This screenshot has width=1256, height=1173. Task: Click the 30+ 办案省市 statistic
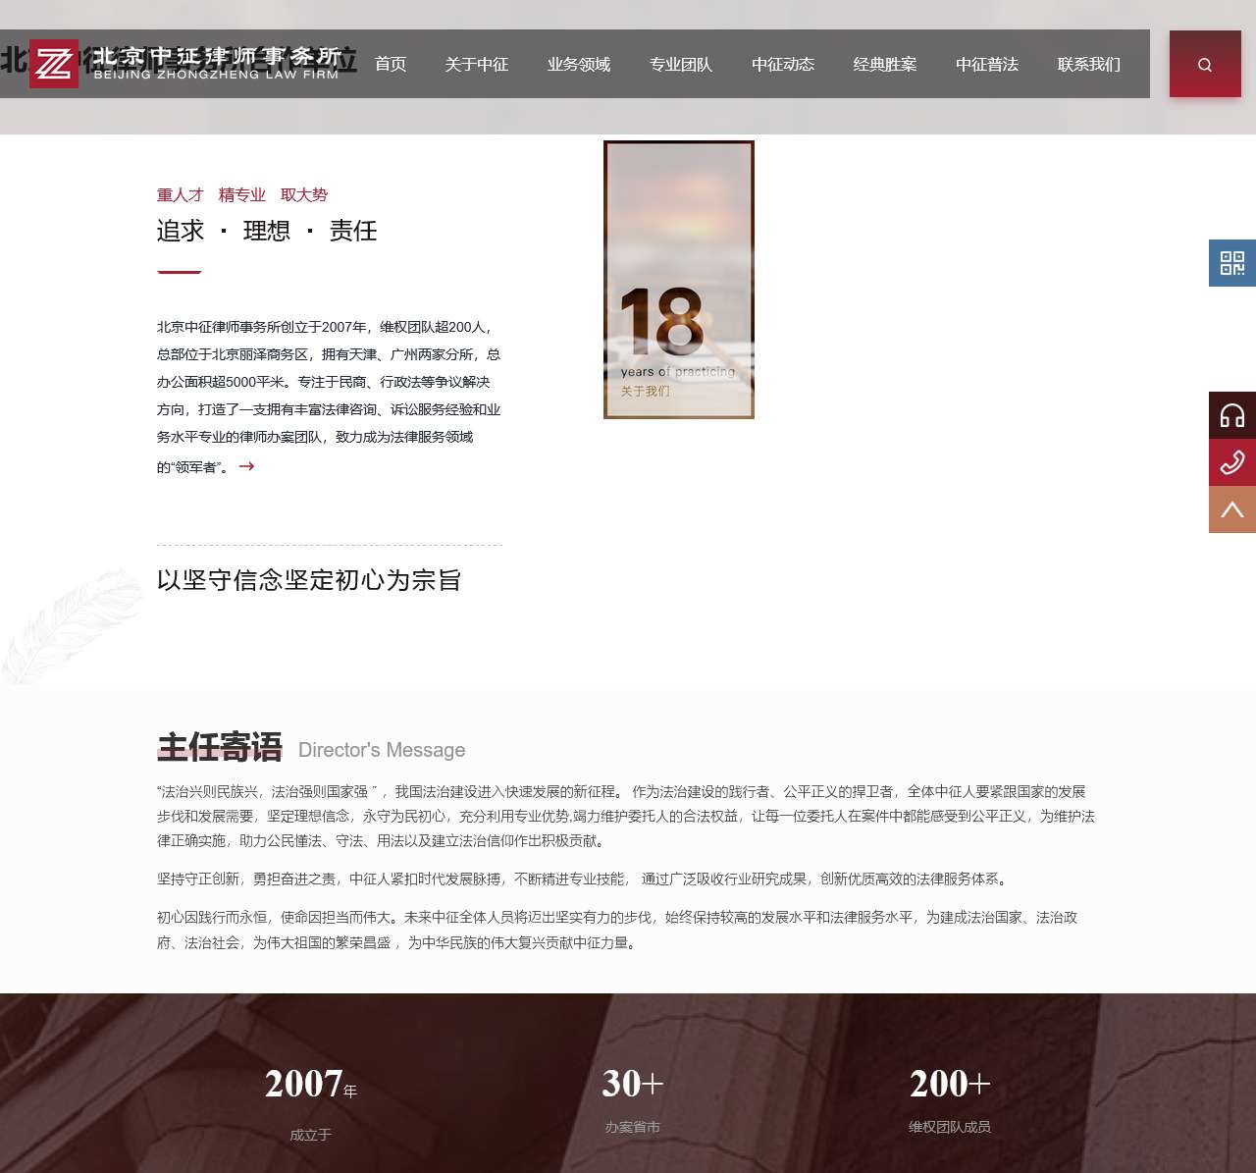click(x=633, y=1099)
